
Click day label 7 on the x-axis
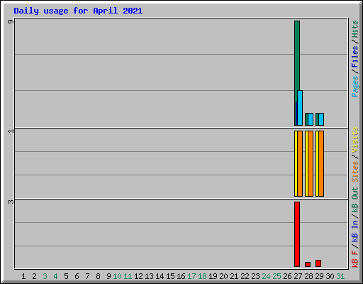tap(87, 276)
